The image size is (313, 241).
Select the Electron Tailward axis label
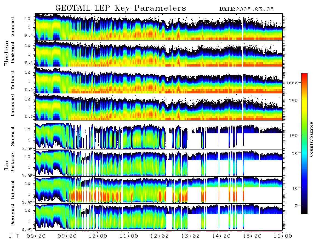point(13,80)
